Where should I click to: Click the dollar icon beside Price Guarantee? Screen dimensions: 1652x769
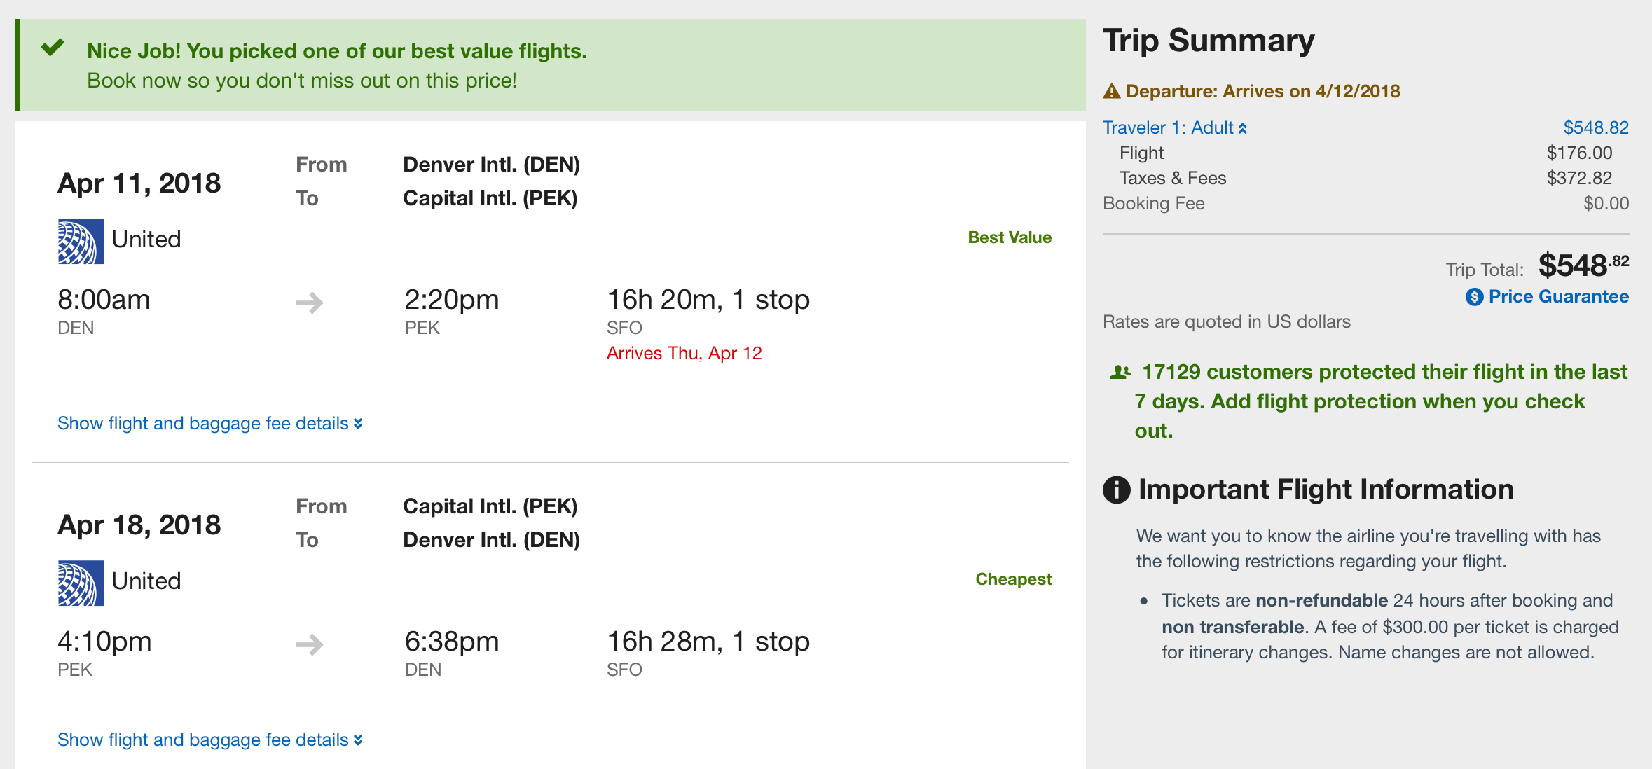(x=1474, y=297)
